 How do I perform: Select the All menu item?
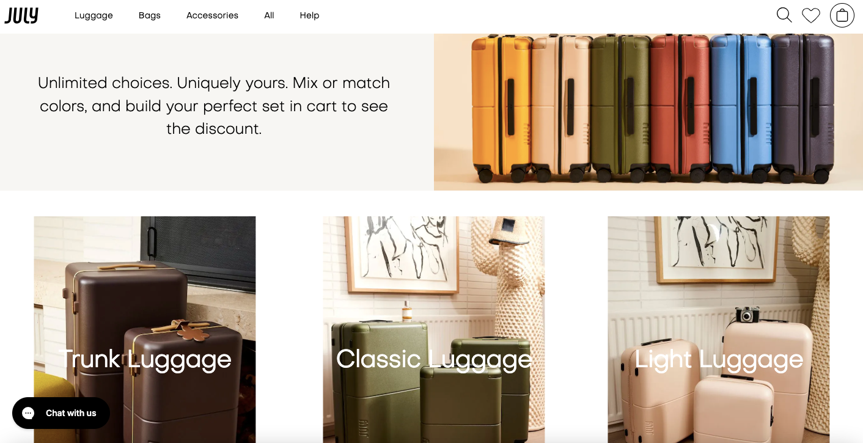(269, 15)
